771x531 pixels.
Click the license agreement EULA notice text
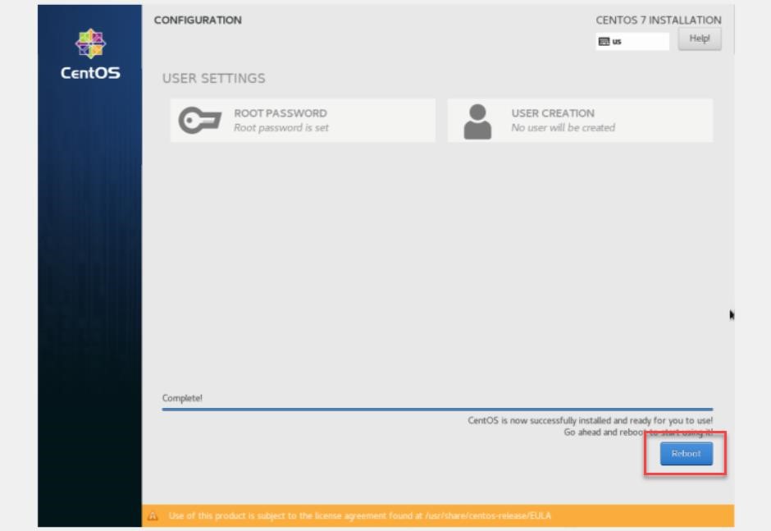click(359, 515)
